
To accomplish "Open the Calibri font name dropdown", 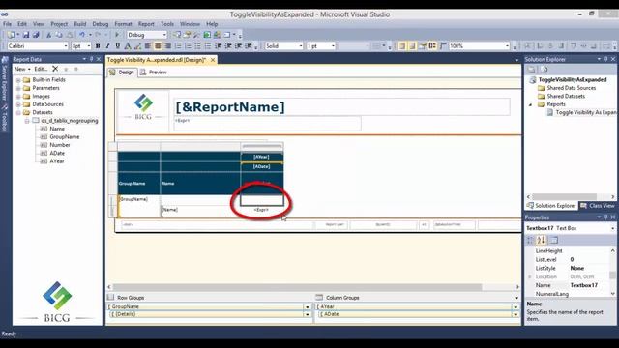I will click(66, 46).
